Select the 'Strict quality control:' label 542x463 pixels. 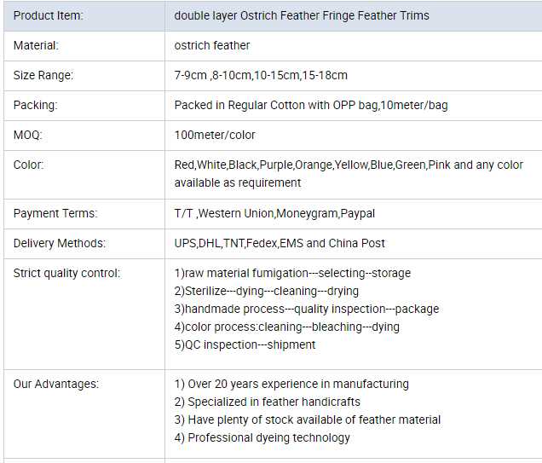pos(66,273)
